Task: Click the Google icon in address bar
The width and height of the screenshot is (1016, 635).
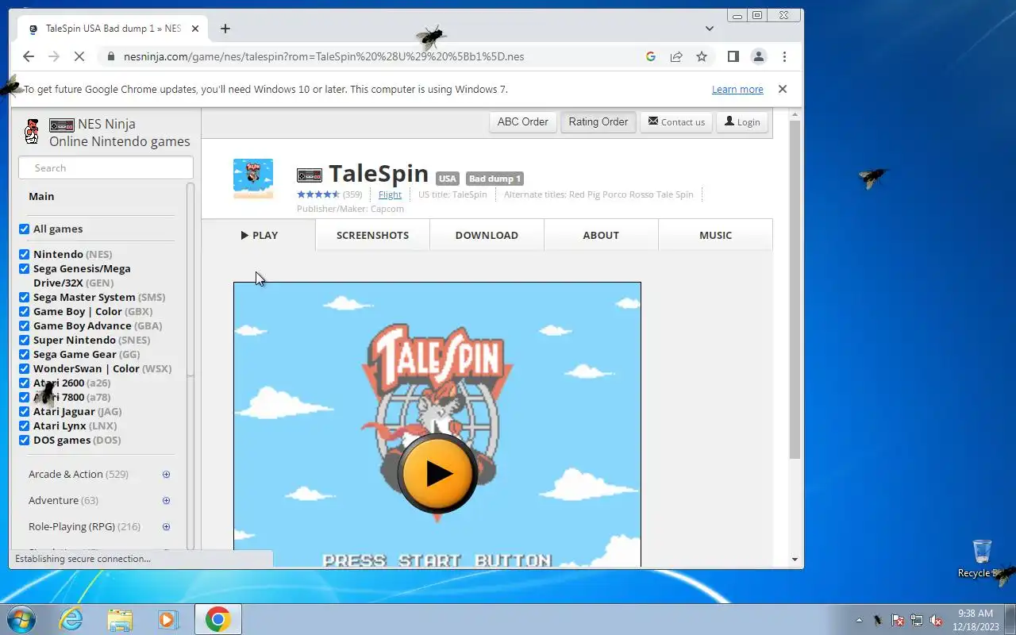Action: point(651,56)
